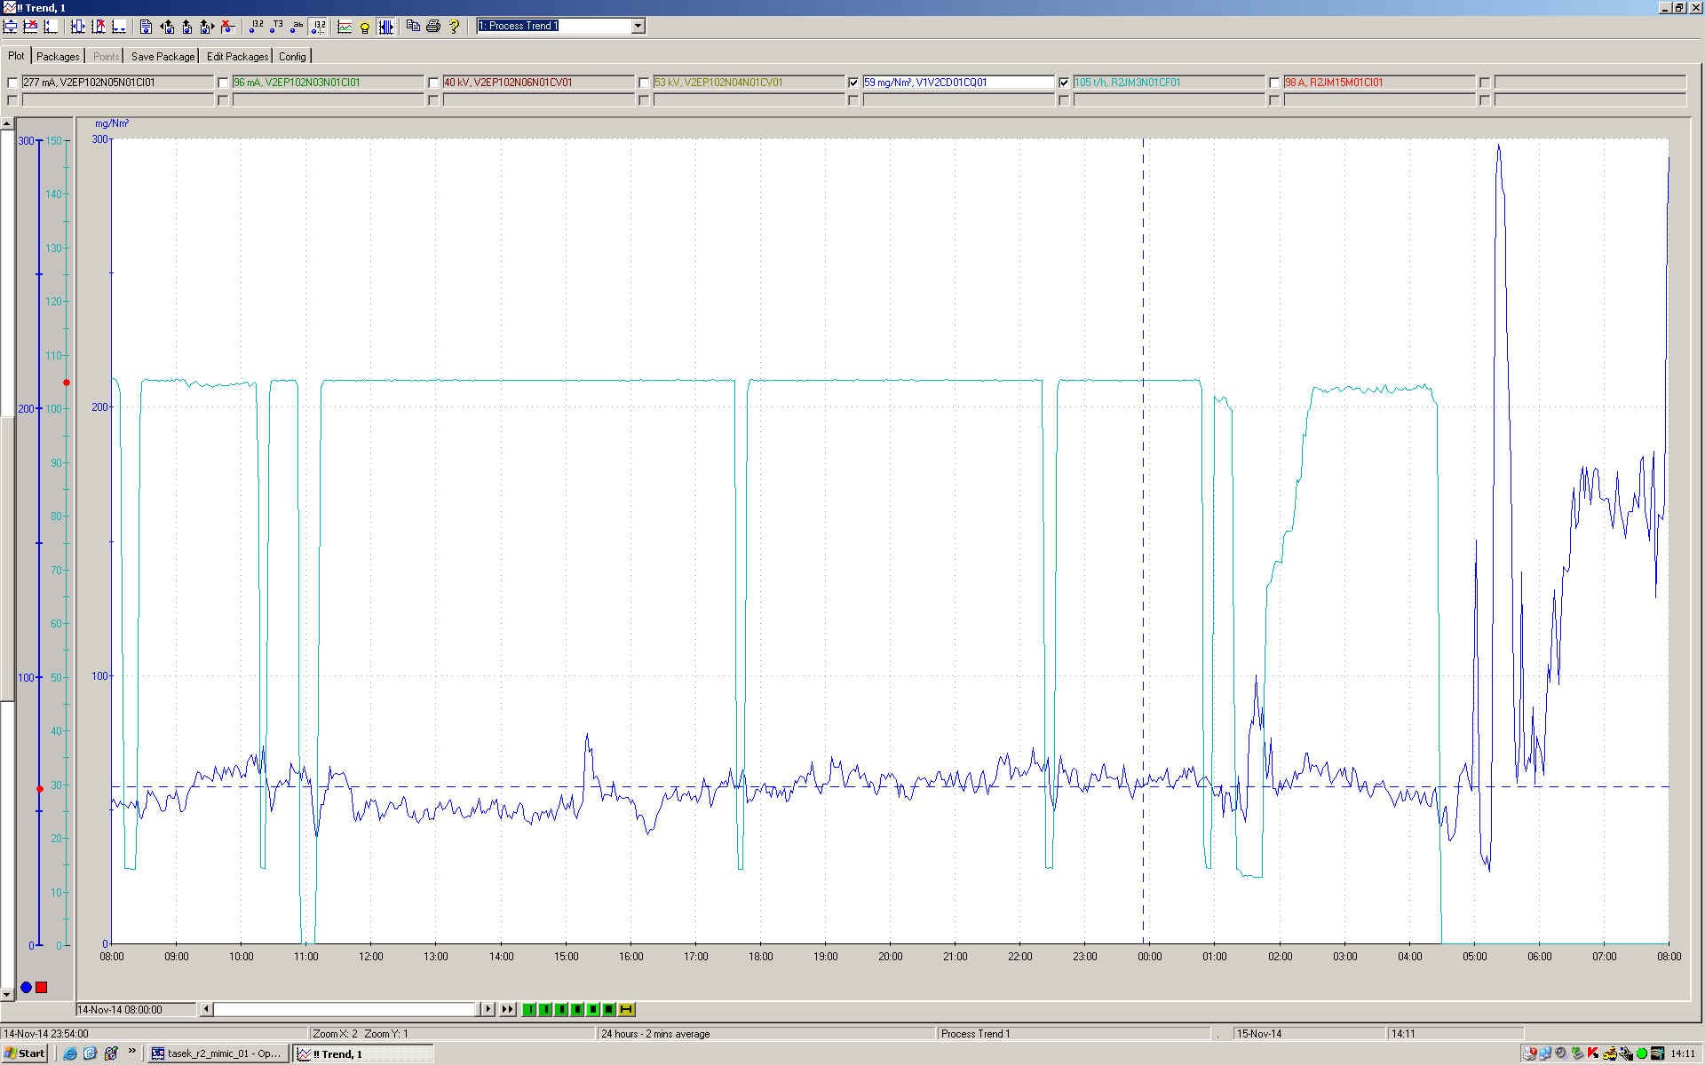Toggle the pressed '13.2' grid value icon

(318, 27)
